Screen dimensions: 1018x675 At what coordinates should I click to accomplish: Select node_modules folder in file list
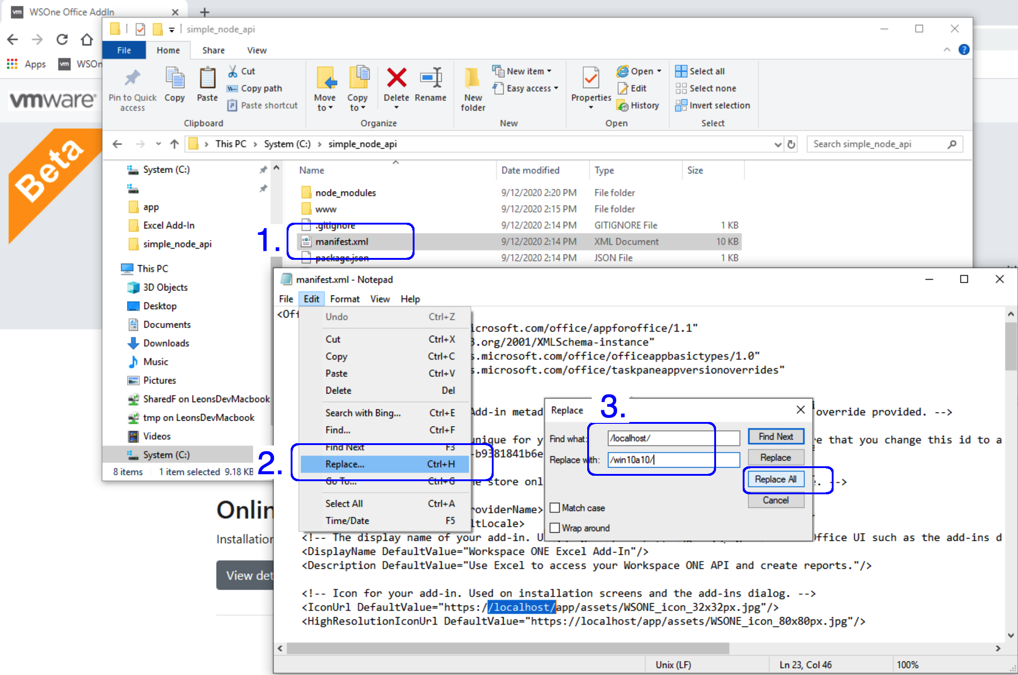coord(519,192)
